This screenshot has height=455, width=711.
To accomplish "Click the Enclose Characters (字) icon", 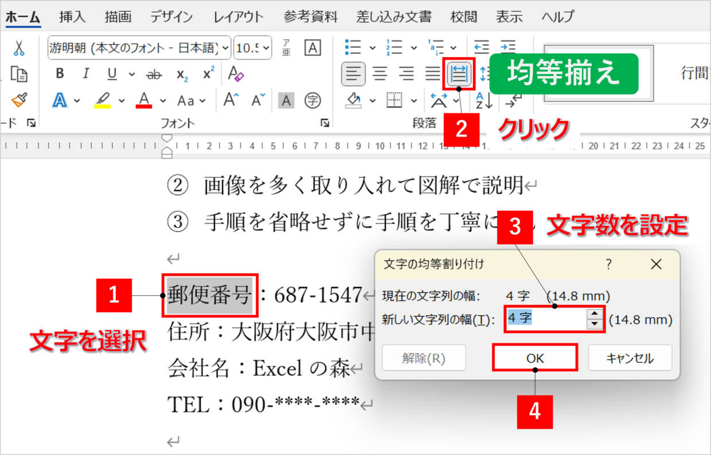I will click(312, 101).
